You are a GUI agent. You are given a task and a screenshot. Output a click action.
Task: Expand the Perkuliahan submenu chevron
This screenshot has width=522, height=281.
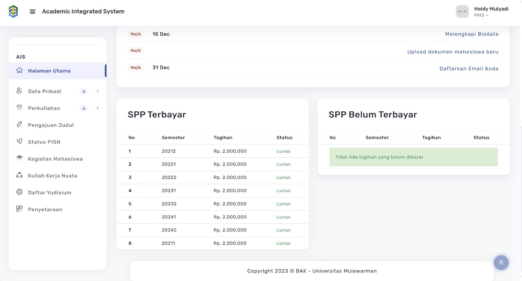[x=97, y=108]
